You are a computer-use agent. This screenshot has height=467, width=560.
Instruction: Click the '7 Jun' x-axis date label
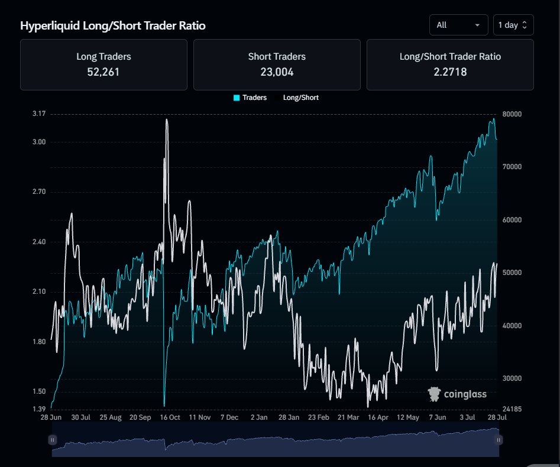pyautogui.click(x=438, y=417)
